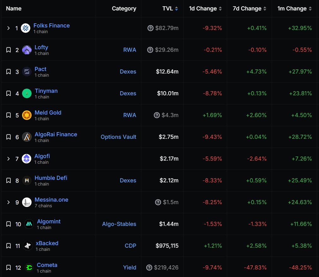
Task: Open the Pact protocol link
Action: coord(40,69)
